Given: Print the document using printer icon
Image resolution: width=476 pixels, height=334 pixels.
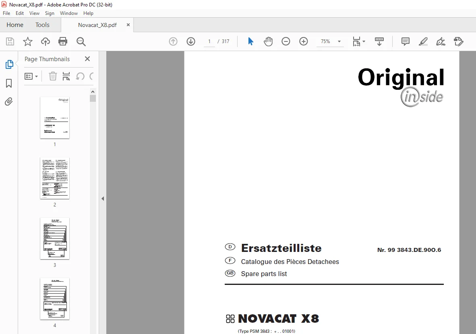Looking at the screenshot, I should (63, 41).
